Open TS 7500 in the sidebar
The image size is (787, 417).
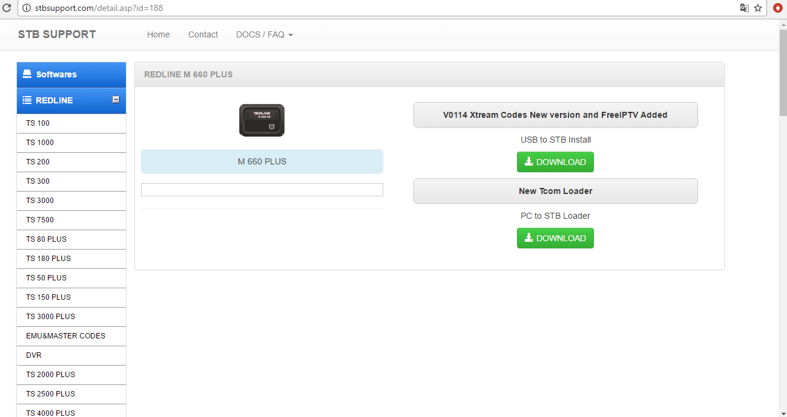(71, 220)
